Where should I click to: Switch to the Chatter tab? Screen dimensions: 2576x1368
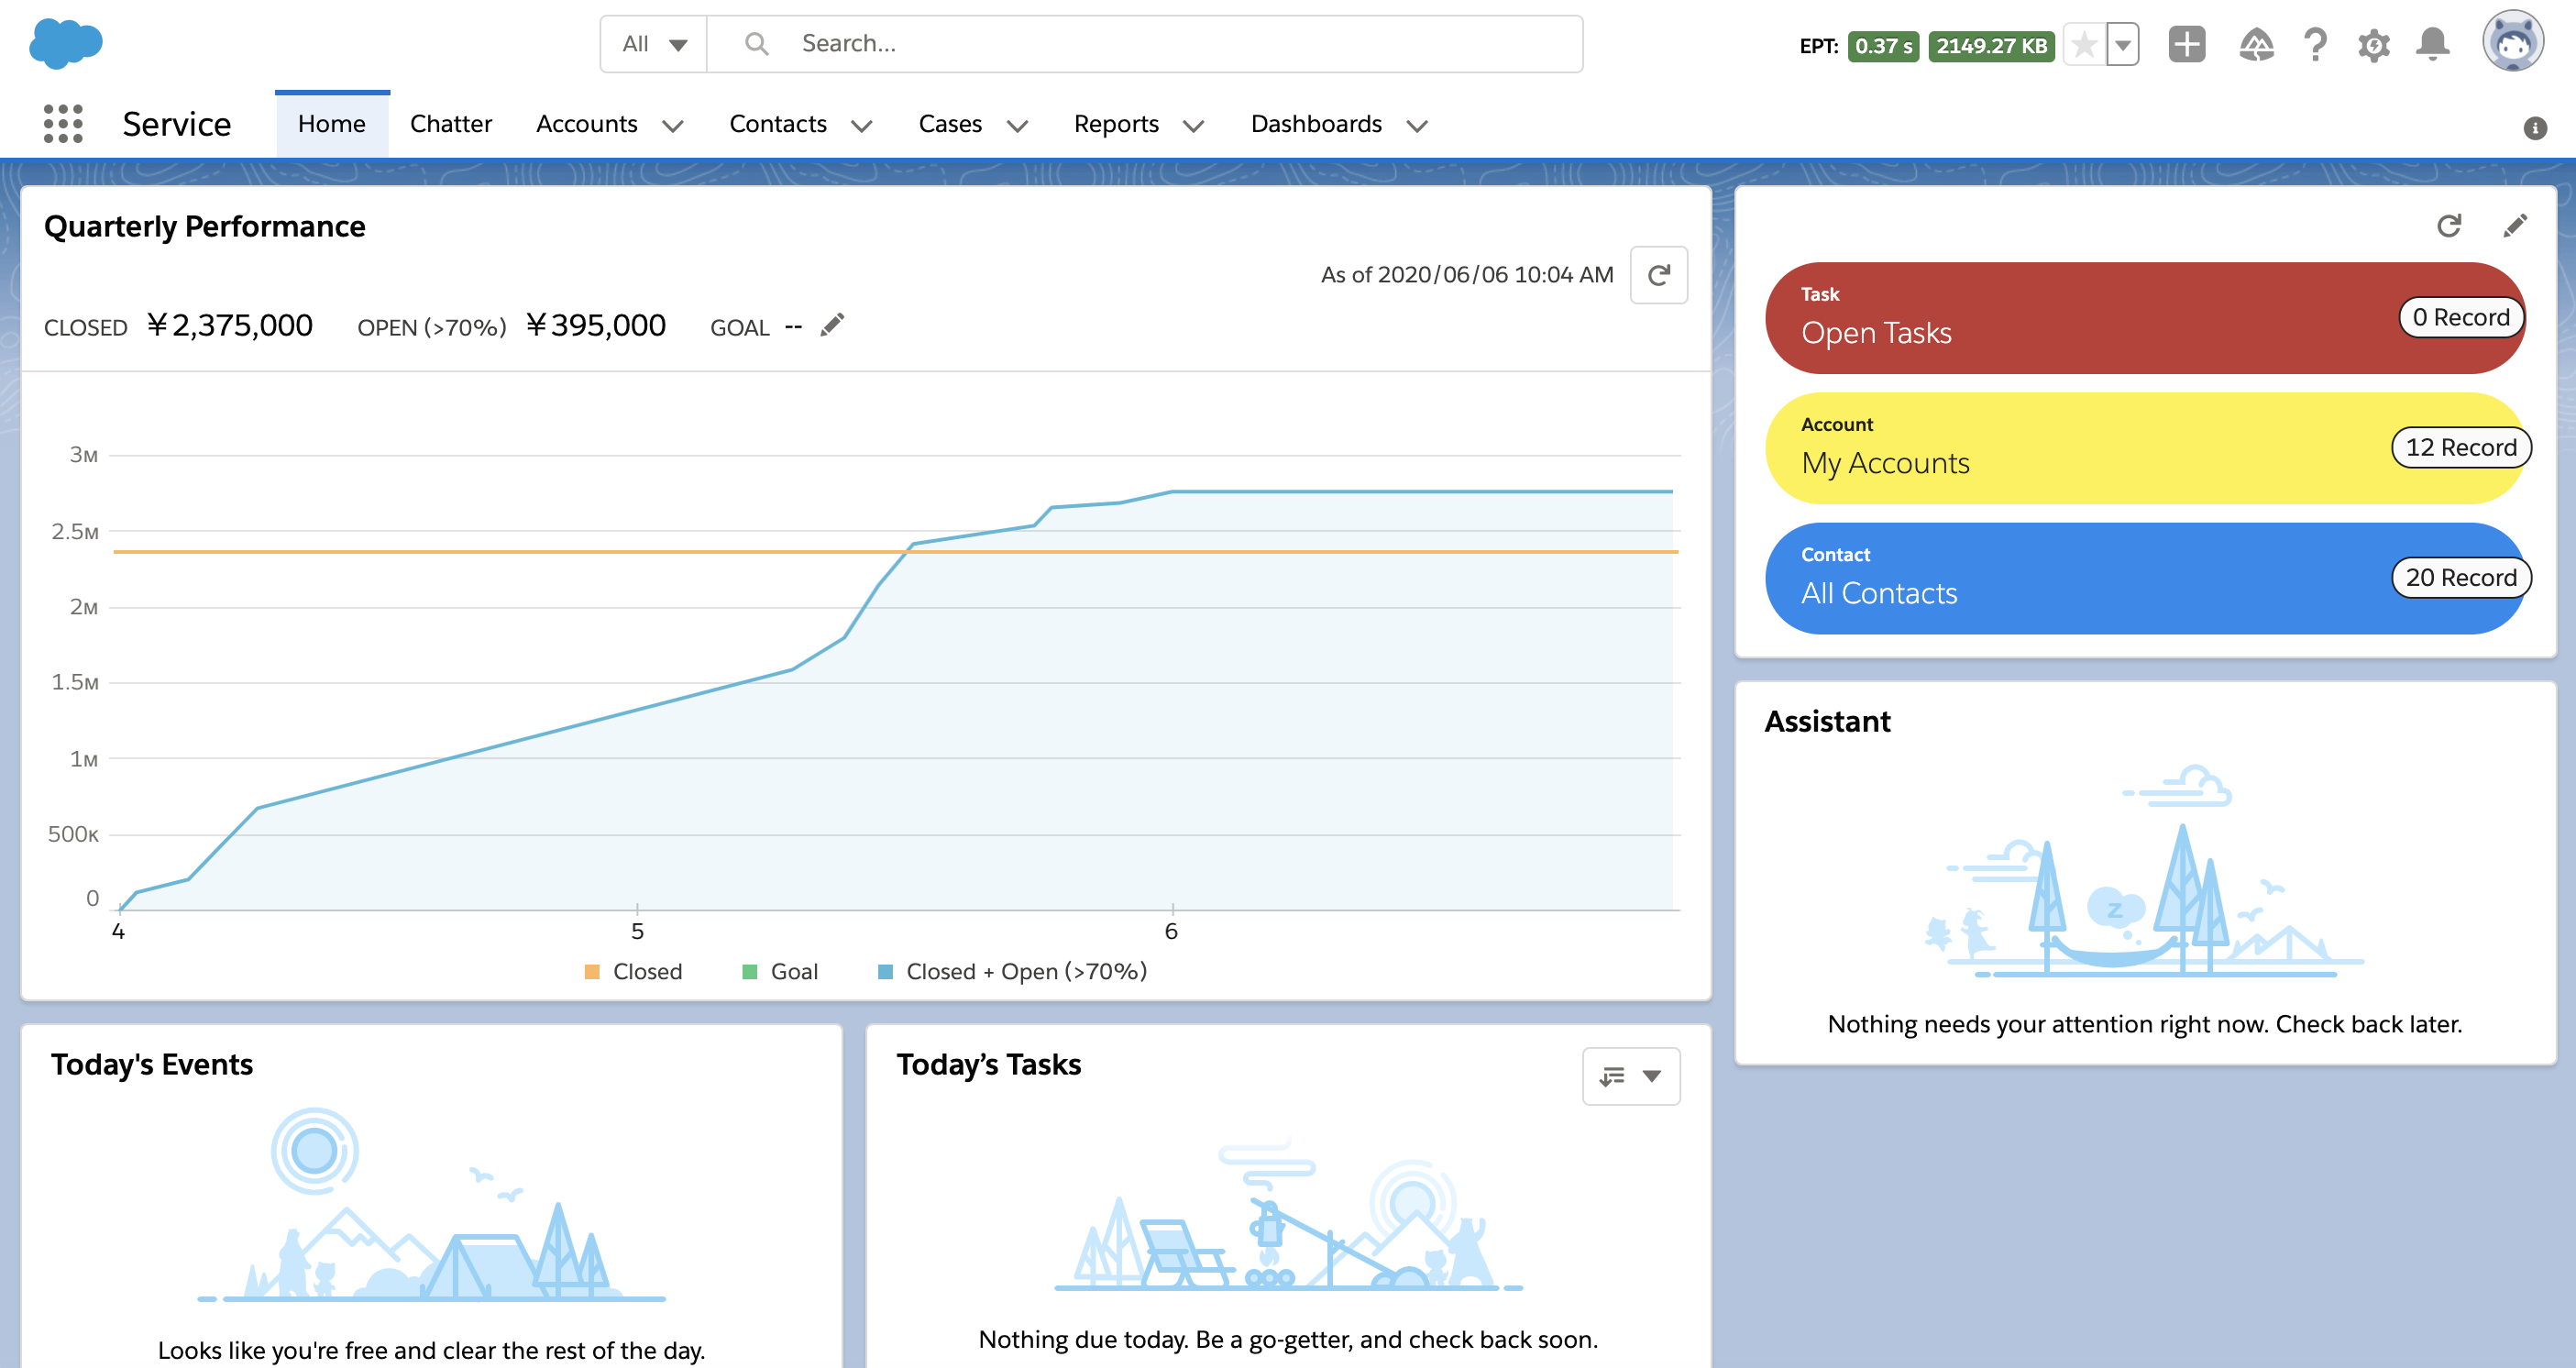click(x=451, y=124)
